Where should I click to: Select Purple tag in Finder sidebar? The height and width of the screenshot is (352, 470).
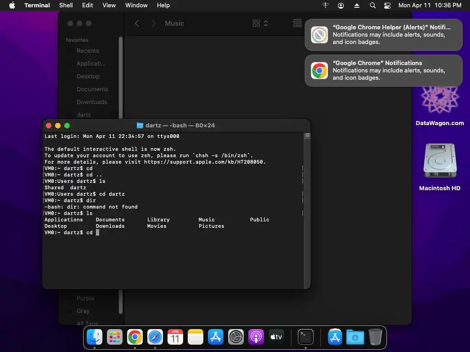pos(85,298)
